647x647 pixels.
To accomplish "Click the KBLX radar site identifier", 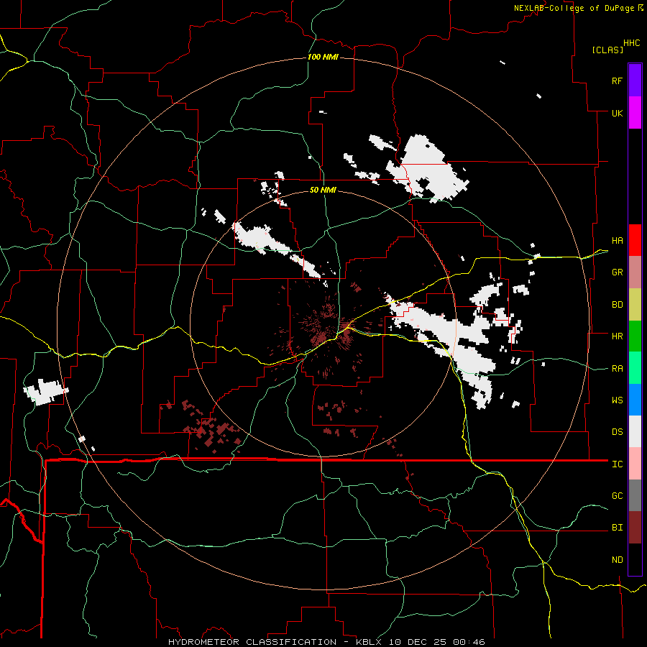I will 370,642.
